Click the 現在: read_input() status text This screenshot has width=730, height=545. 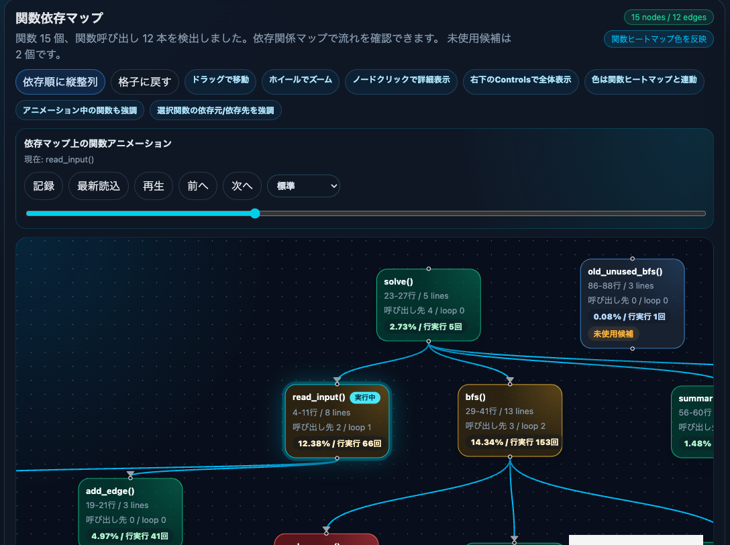(59, 159)
